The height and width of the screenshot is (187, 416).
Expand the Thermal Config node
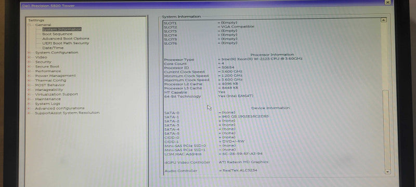point(29,81)
